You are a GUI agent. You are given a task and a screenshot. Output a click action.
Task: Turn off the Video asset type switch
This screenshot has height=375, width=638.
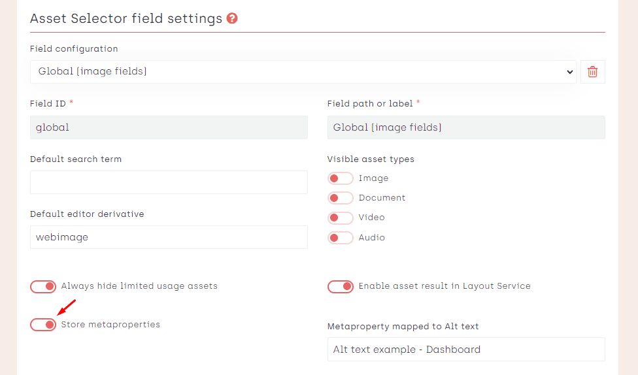click(340, 218)
